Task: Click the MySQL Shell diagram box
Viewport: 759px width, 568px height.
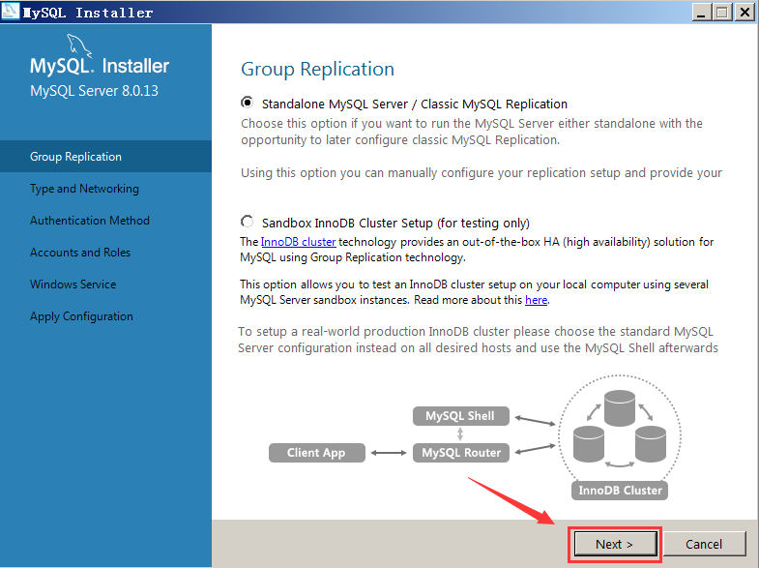Action: coord(461,416)
